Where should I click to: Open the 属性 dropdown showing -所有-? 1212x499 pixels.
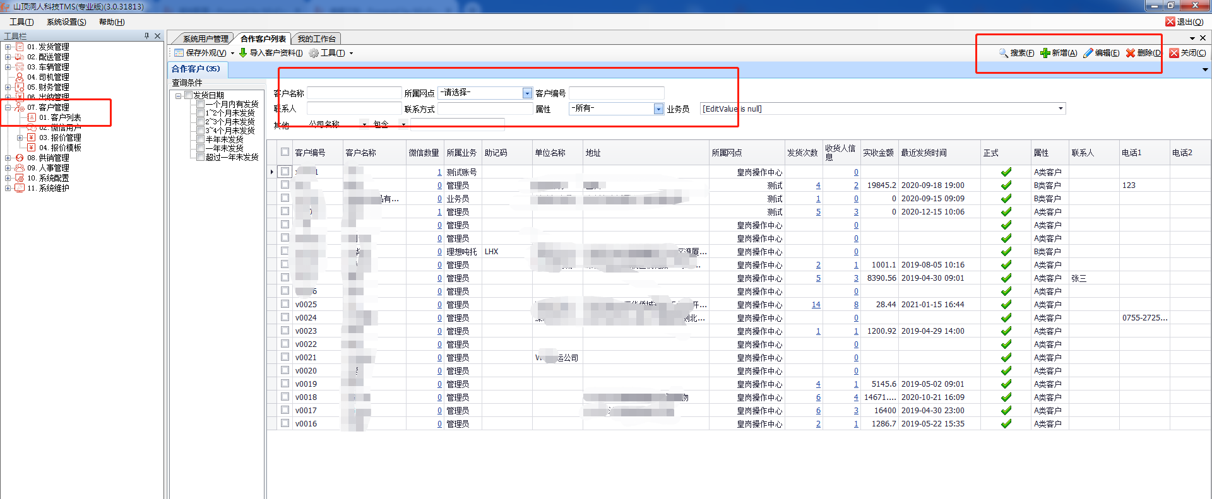658,109
